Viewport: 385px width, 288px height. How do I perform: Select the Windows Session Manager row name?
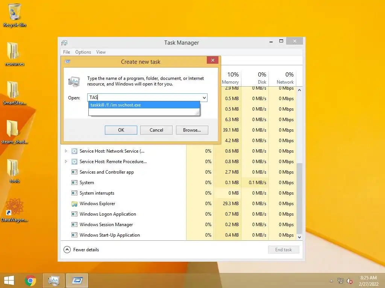coord(106,225)
